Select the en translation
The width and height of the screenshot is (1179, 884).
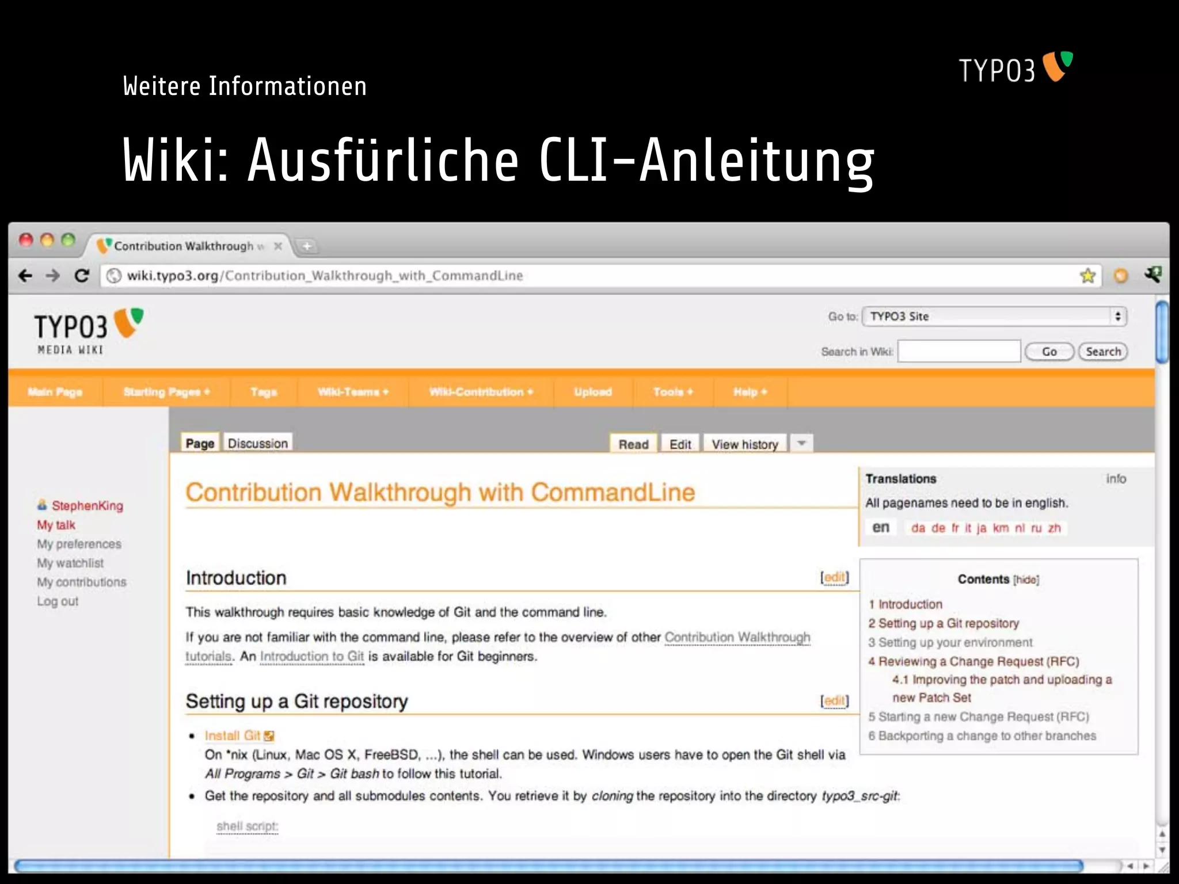[881, 527]
